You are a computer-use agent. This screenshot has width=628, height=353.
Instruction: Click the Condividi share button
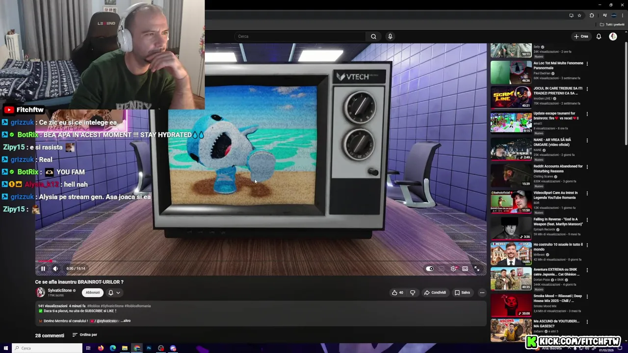pyautogui.click(x=435, y=293)
